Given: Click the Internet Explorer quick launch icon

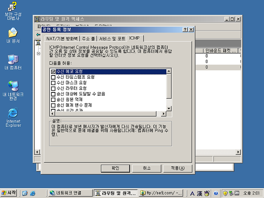Looking at the screenshot, I should click(x=33, y=193).
